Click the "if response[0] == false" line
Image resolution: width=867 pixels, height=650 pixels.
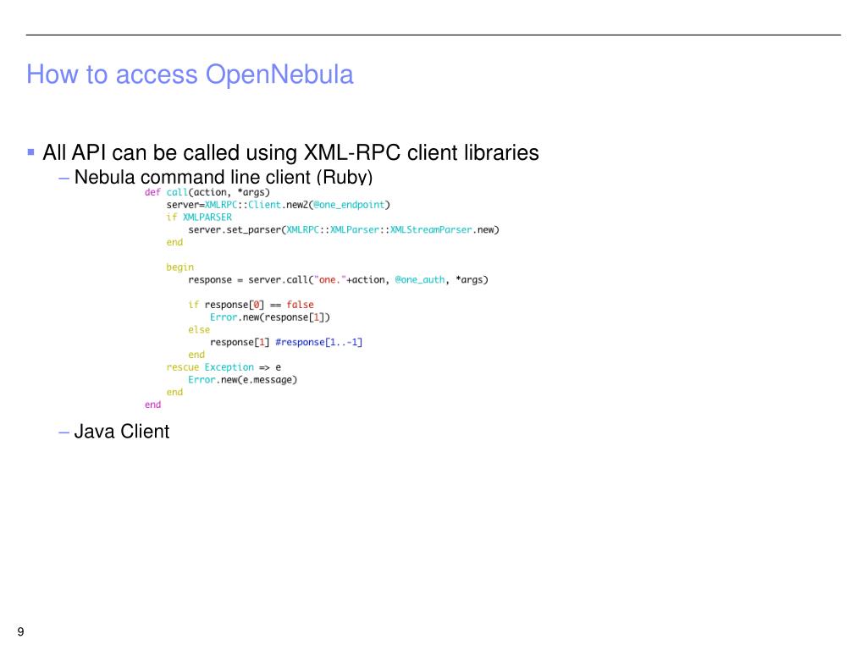251,305
